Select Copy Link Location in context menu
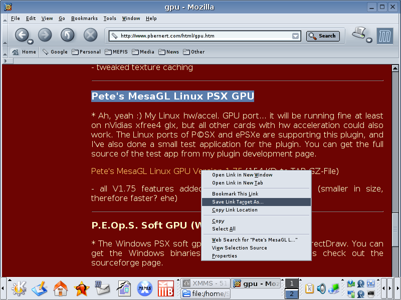This screenshot has width=401, height=300. 235,210
